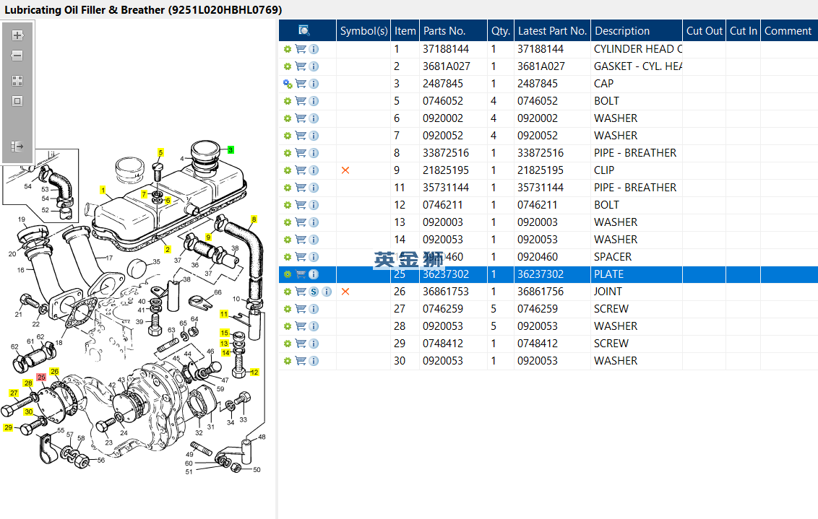Click part number 0748412 in Parts No. column
818x519 pixels.
pyautogui.click(x=442, y=344)
